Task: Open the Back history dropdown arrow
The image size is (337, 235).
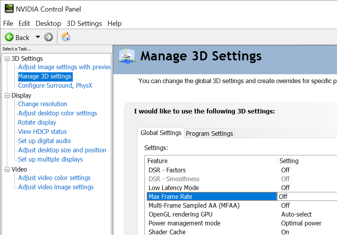Action: [38, 37]
